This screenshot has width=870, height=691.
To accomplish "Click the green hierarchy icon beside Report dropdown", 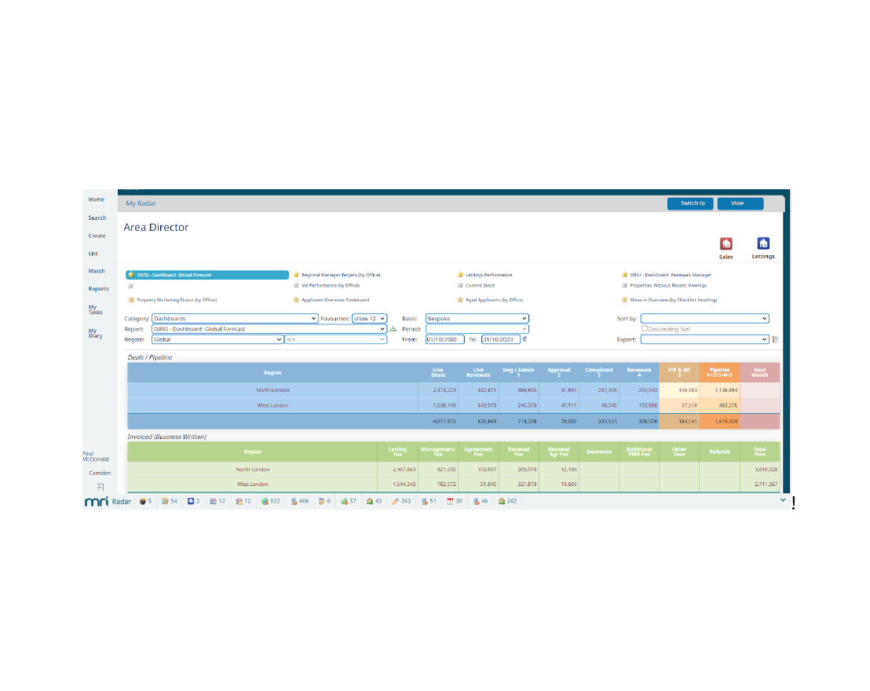I will pos(393,329).
